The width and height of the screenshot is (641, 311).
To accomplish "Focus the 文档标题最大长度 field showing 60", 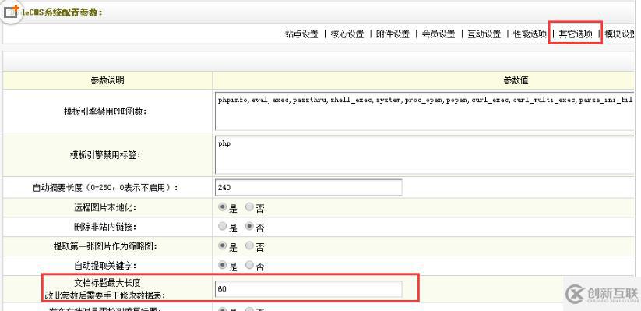I will pyautogui.click(x=308, y=289).
